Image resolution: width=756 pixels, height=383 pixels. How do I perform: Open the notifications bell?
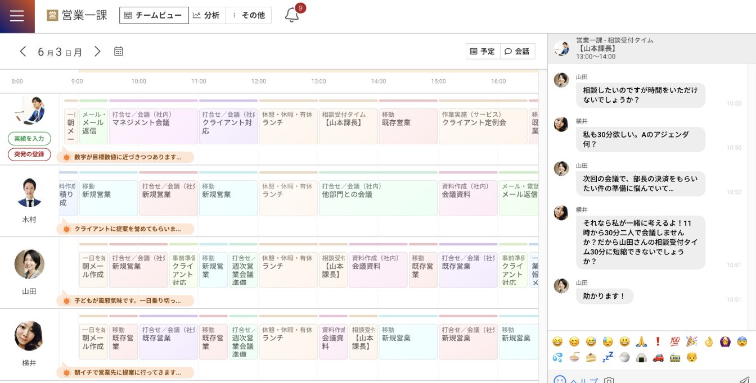click(291, 16)
